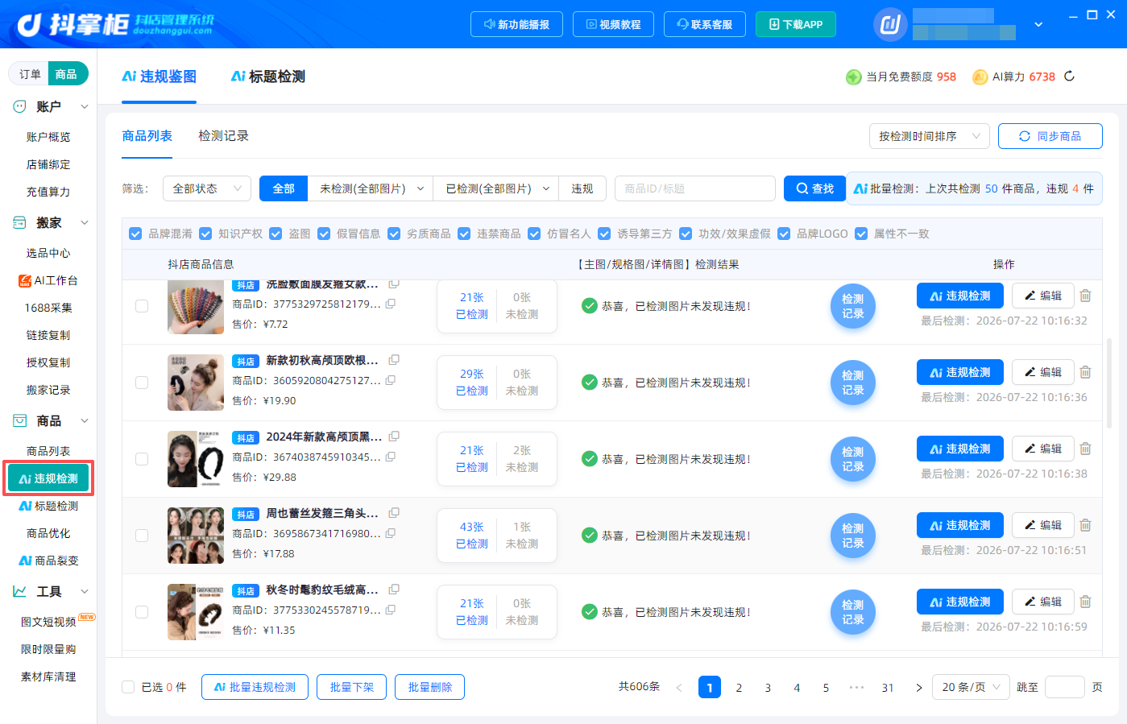Open 检测记录 circle for 周也蕾丝发箍 product
The width and height of the screenshot is (1127, 724).
pyautogui.click(x=852, y=536)
